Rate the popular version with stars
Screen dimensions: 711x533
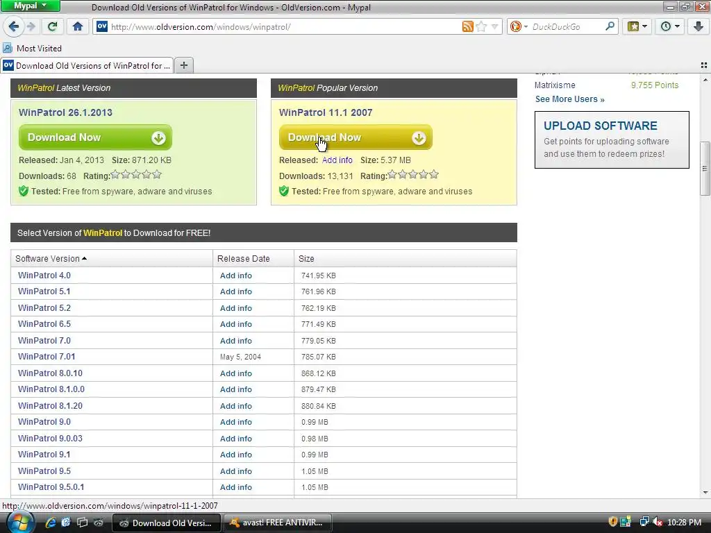(413, 174)
